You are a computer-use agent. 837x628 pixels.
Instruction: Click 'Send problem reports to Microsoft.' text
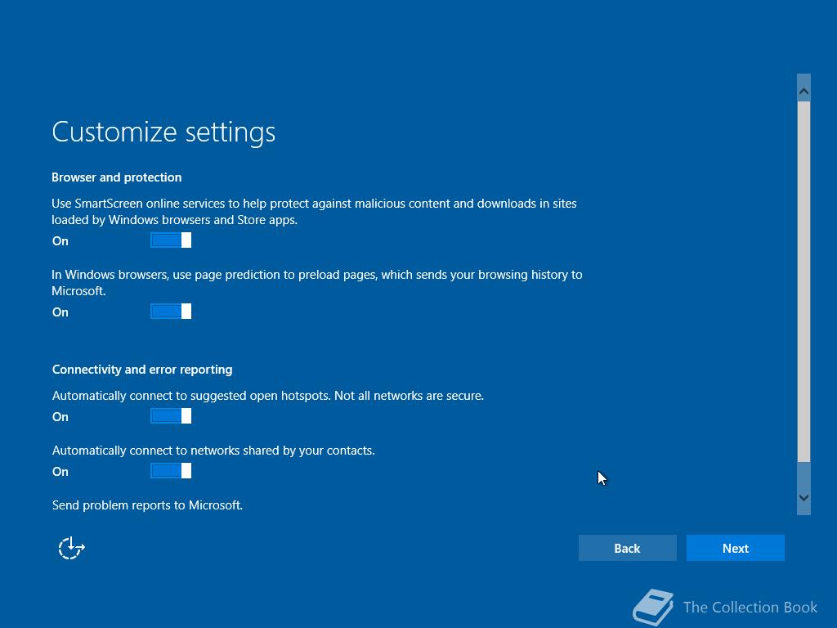coord(147,505)
